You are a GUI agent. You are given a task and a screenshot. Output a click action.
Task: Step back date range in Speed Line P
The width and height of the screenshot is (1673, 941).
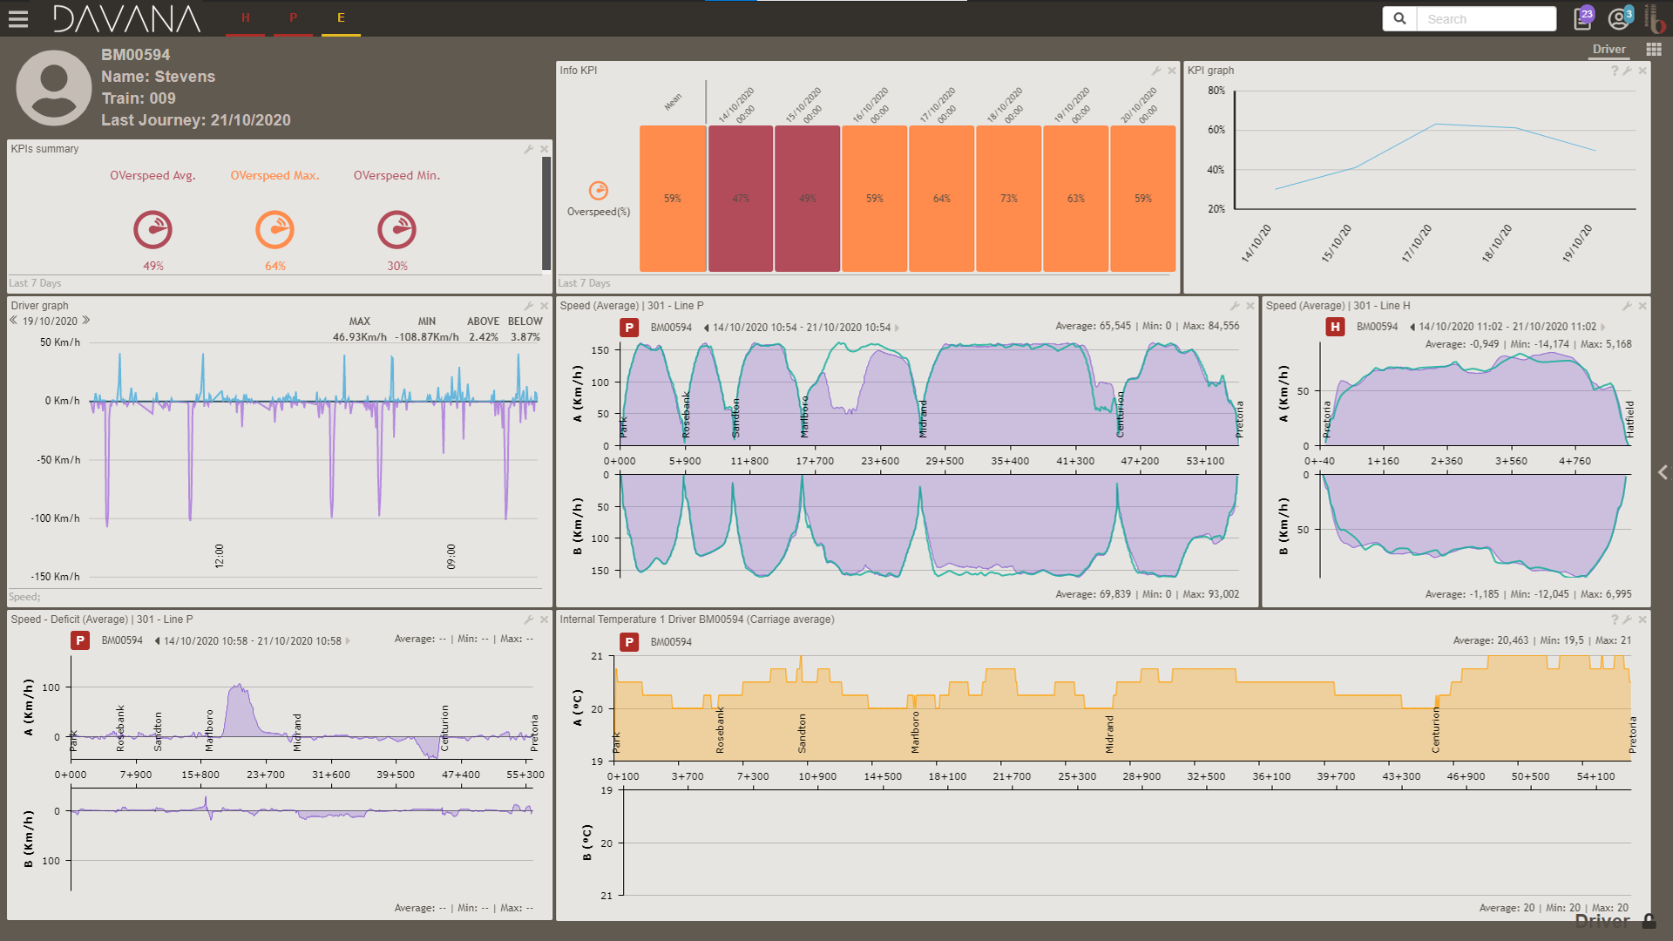(x=706, y=328)
